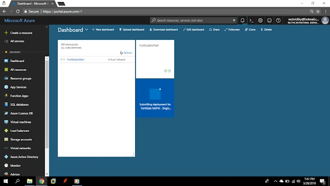The image size is (330, 186).
Task: Click Virtual network type cell
Action: (x=117, y=59)
